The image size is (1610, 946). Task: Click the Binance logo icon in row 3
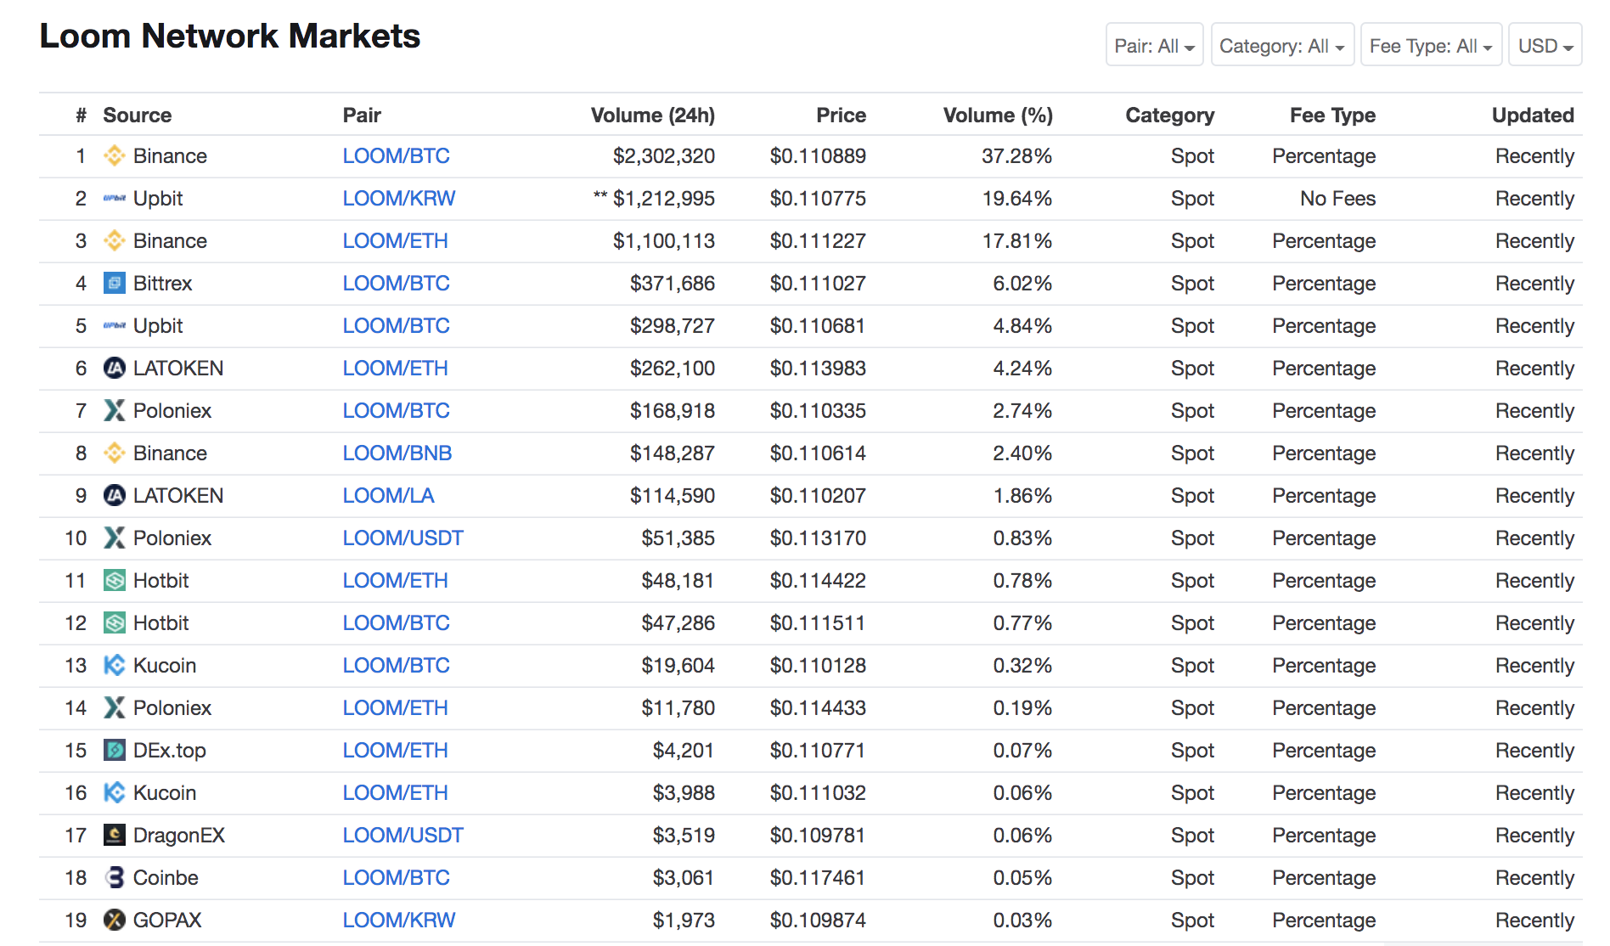pyautogui.click(x=115, y=240)
